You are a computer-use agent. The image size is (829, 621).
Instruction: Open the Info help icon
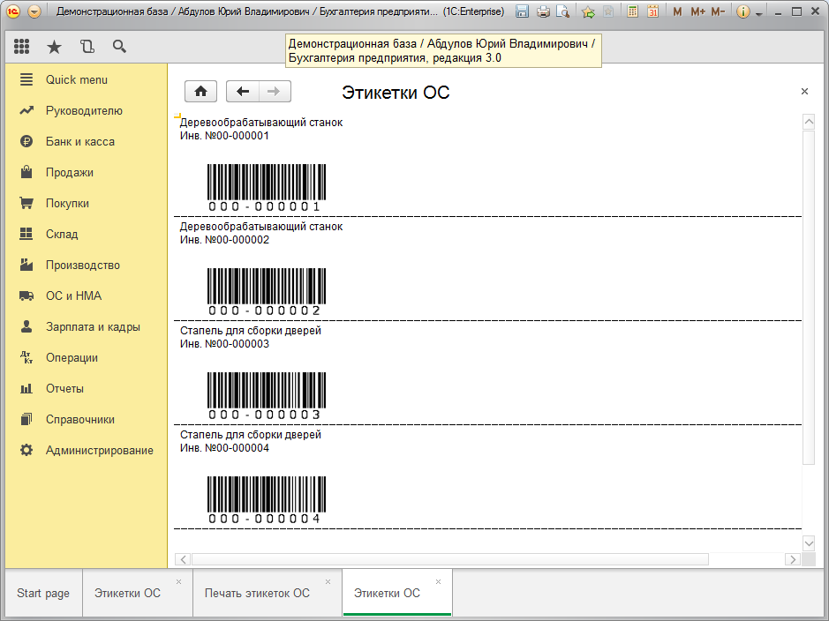click(742, 11)
